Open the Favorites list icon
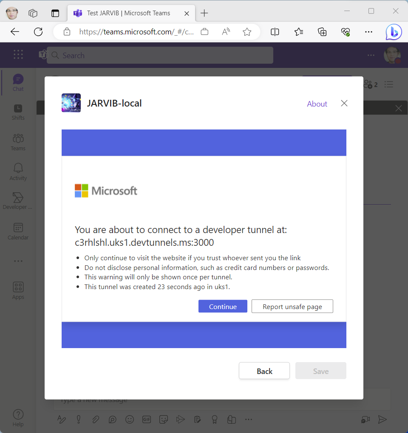The height and width of the screenshot is (433, 408). [298, 32]
